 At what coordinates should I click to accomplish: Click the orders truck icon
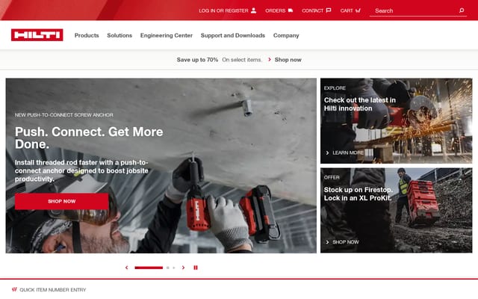[x=291, y=10]
